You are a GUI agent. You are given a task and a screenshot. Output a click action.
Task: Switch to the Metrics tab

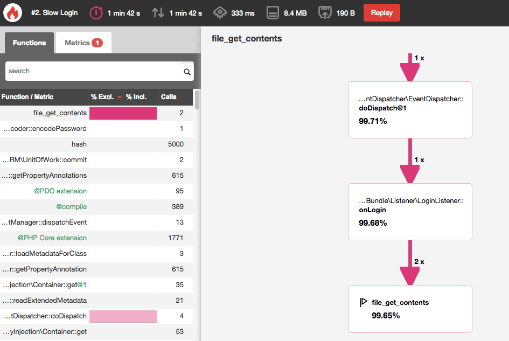(x=83, y=43)
